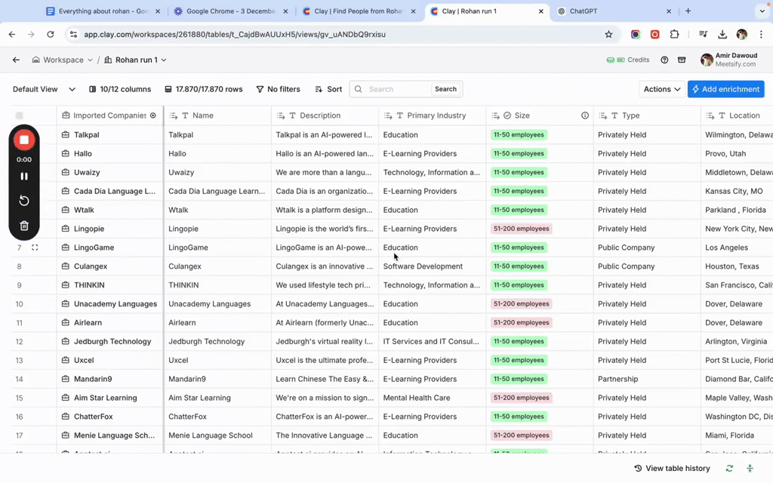Expand the Actions dropdown
The image size is (773, 483).
click(661, 89)
